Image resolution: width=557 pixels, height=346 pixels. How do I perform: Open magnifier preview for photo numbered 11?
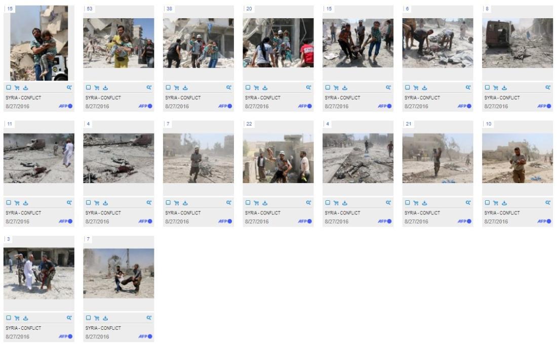pyautogui.click(x=69, y=203)
